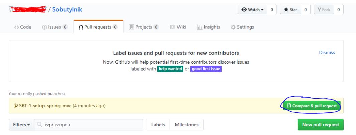Open the Watch dropdown button
356x135 pixels.
tap(252, 10)
